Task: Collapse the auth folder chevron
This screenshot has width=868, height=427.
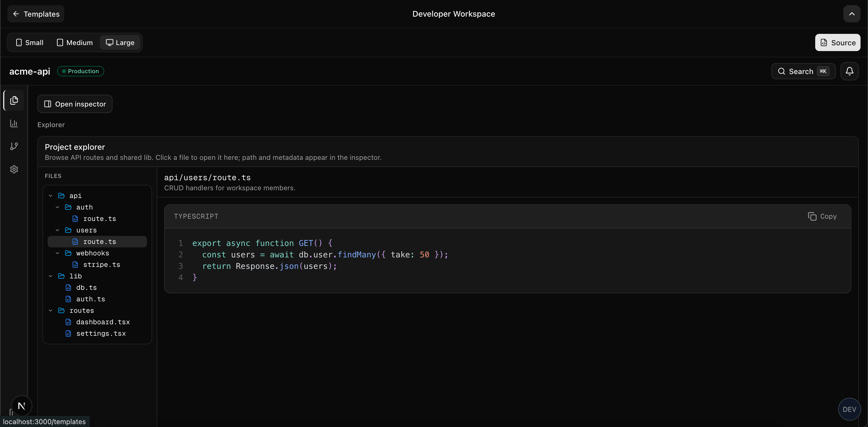Action: (57, 207)
